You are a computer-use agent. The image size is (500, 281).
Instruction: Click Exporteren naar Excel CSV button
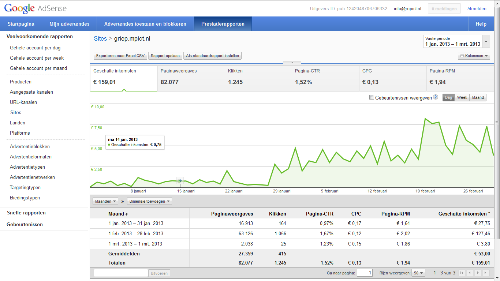coord(120,56)
